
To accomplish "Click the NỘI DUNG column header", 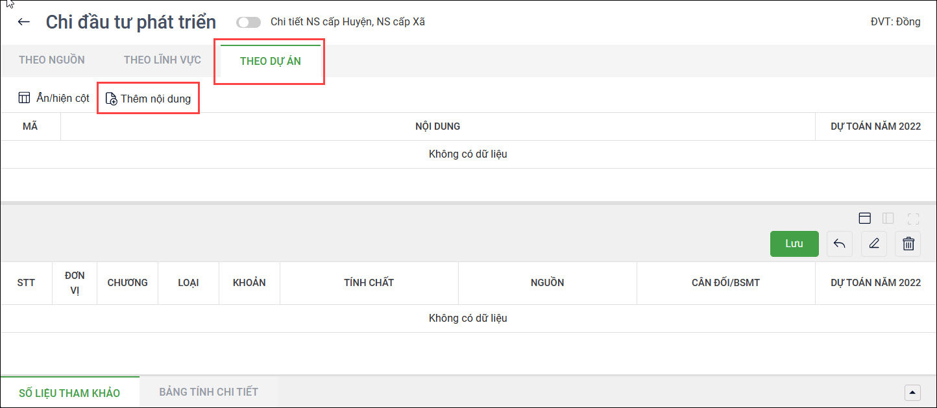I will pyautogui.click(x=437, y=126).
